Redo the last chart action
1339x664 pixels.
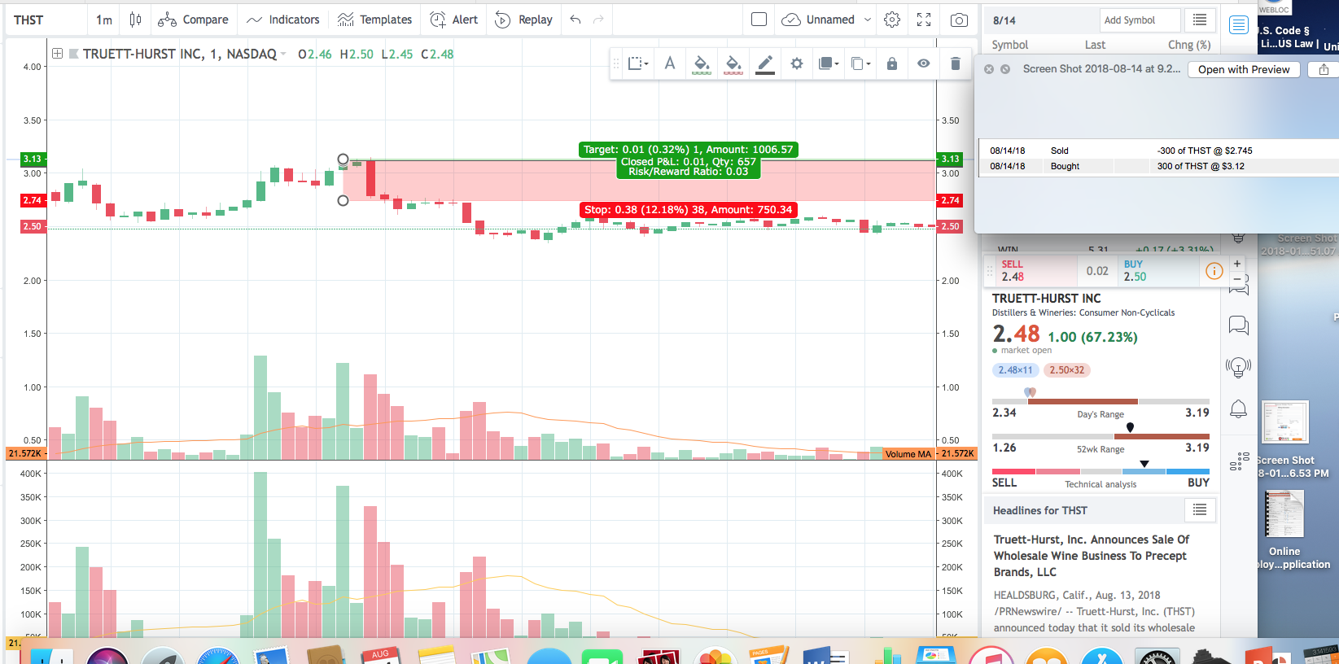598,20
